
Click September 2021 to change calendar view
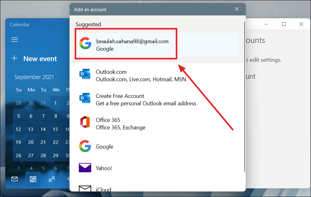pyautogui.click(x=34, y=77)
